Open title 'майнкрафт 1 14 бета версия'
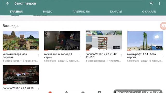This screenshot has height=93, width=166. 141,56
